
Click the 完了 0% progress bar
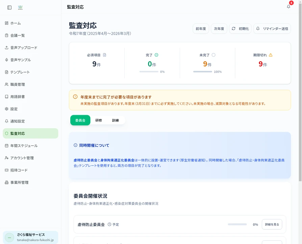click(x=149, y=72)
